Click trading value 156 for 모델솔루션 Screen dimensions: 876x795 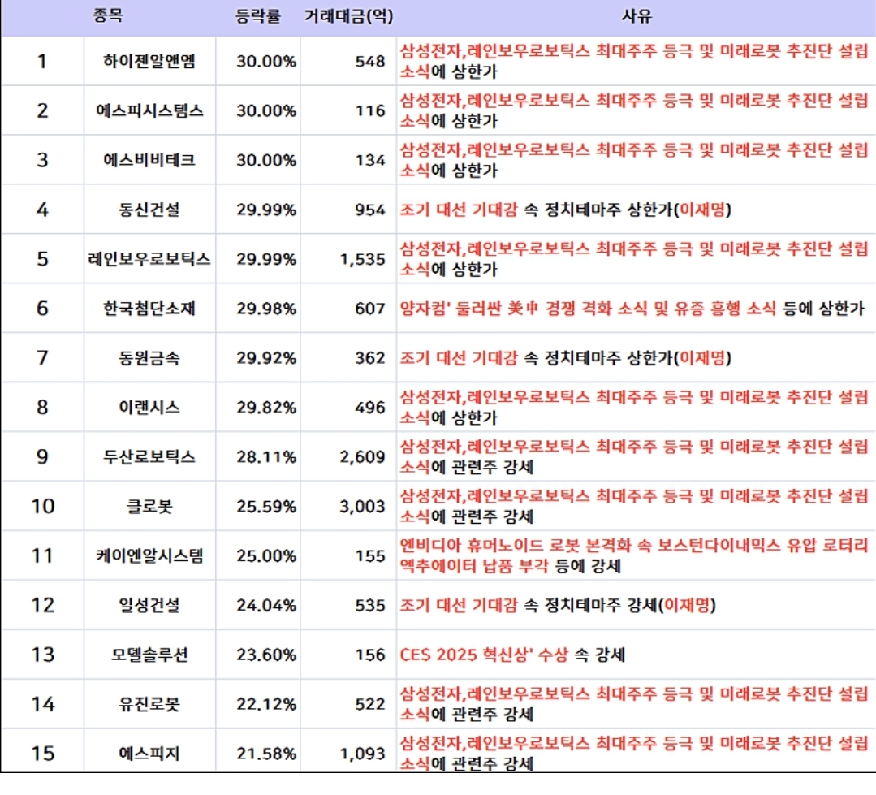[x=370, y=655]
